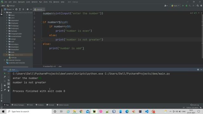Image resolution: width=203 pixels, height=114 pixels.
Task: Expand all icon in Project panel header
Action: coord(20,9)
